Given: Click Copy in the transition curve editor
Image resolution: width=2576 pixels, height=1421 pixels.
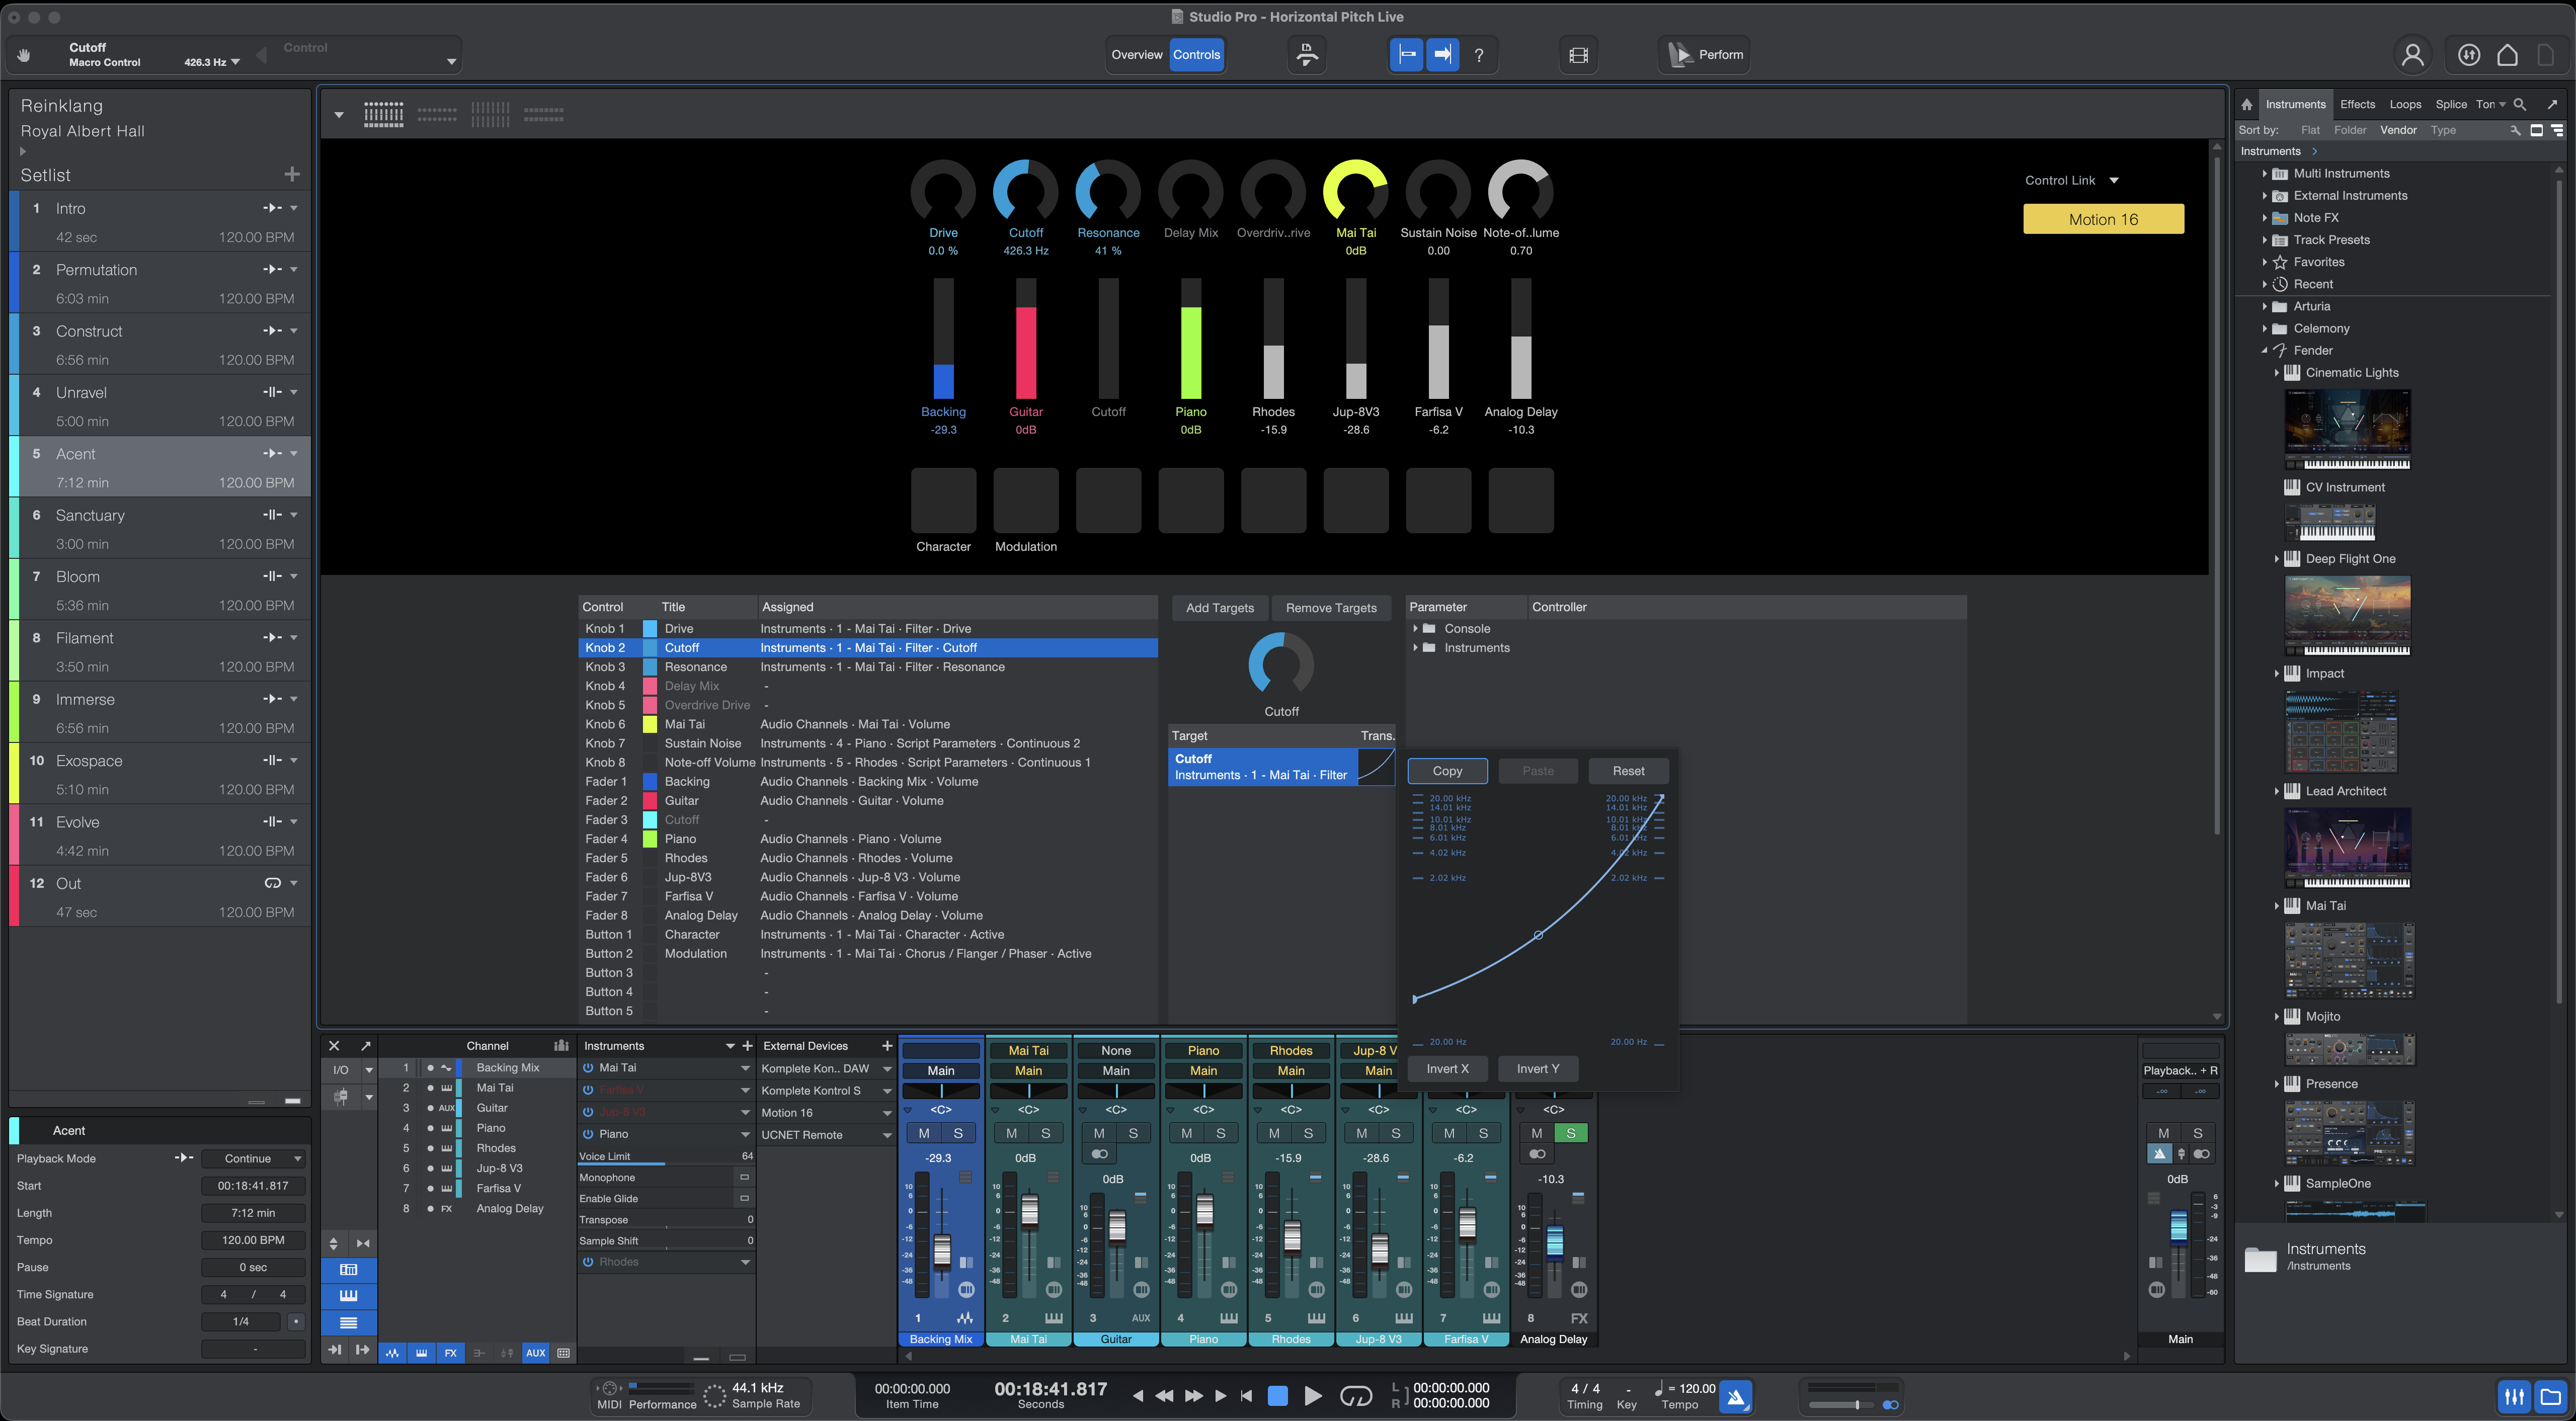Looking at the screenshot, I should click(x=1447, y=771).
